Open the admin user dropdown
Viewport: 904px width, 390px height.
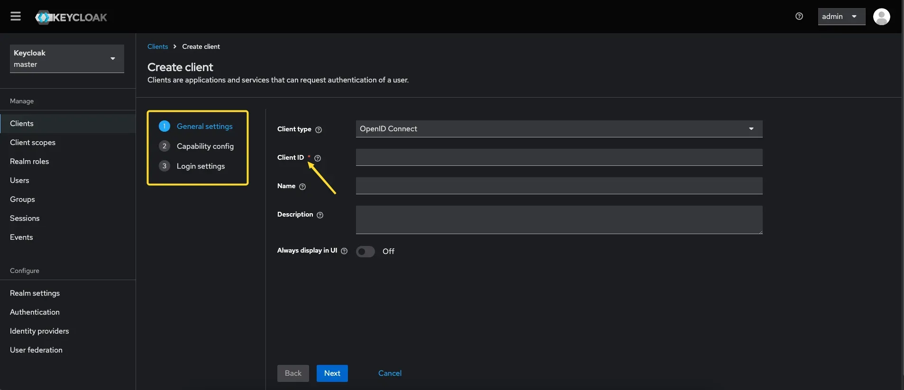[x=841, y=17]
